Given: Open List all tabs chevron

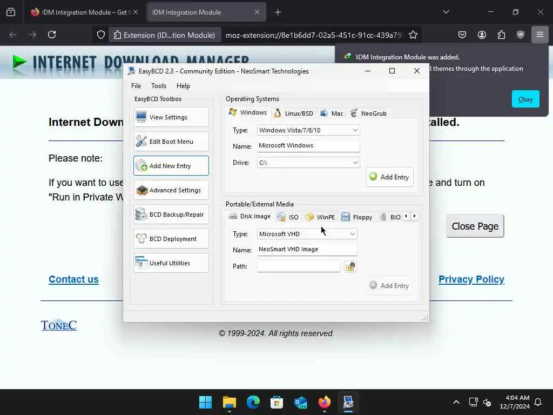Looking at the screenshot, I should coord(446,12).
